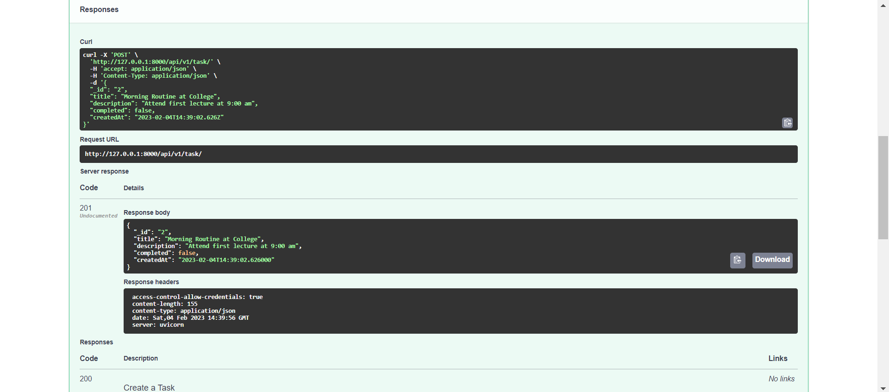Viewport: 889px width, 392px height.
Task: Click the clipboard icon beside Download
Action: (x=738, y=260)
